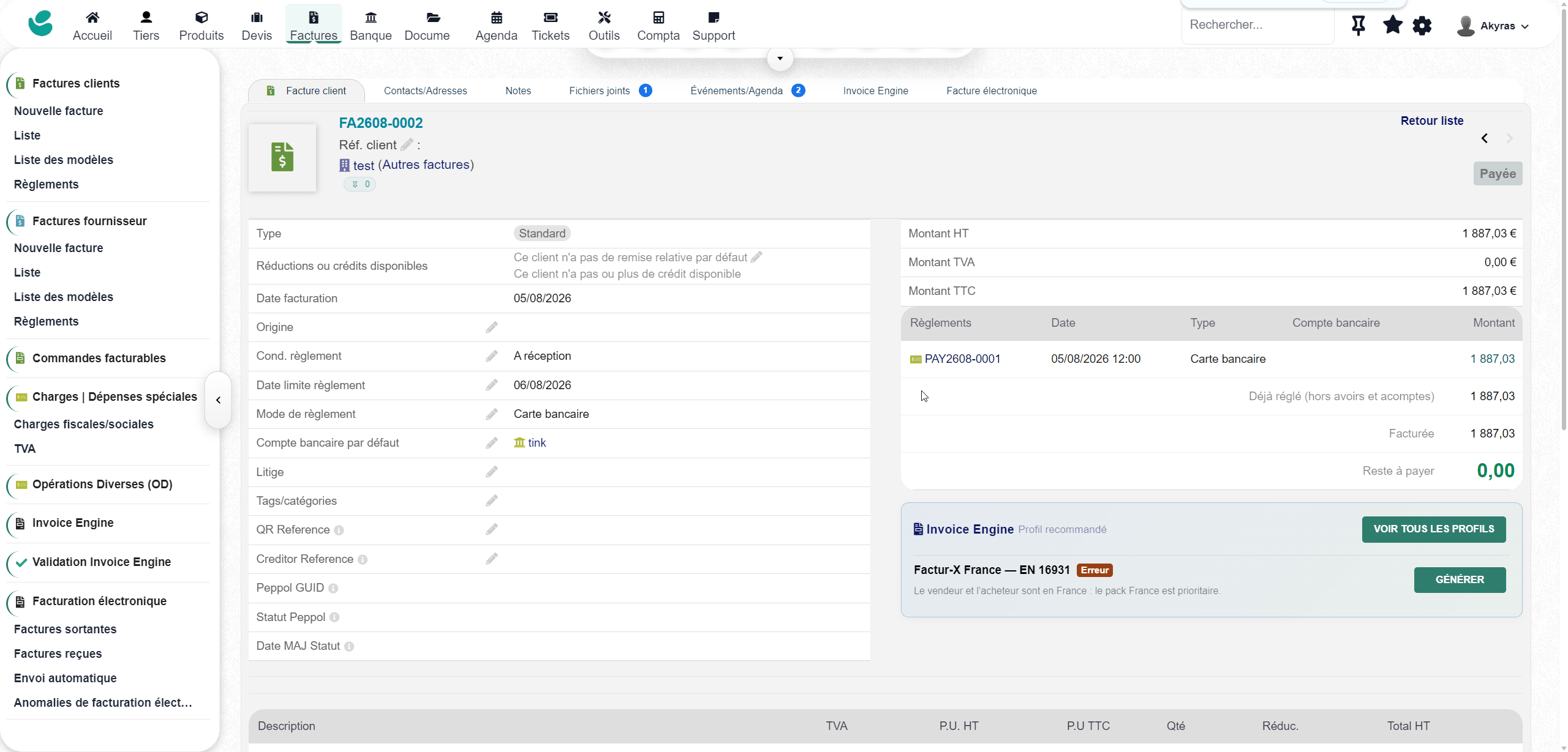
Task: Click the application logo
Action: click(40, 24)
